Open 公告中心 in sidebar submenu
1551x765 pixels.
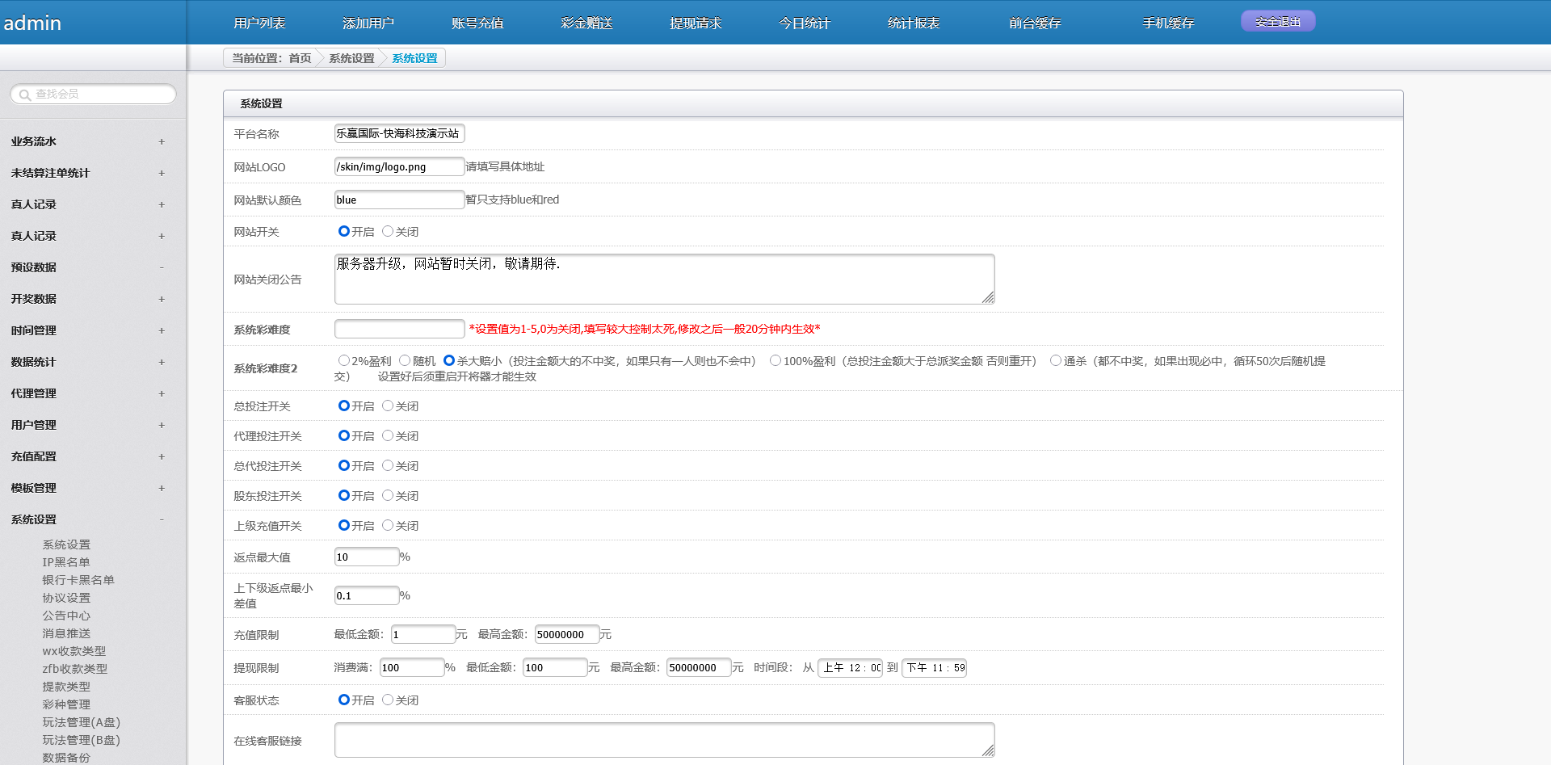66,616
